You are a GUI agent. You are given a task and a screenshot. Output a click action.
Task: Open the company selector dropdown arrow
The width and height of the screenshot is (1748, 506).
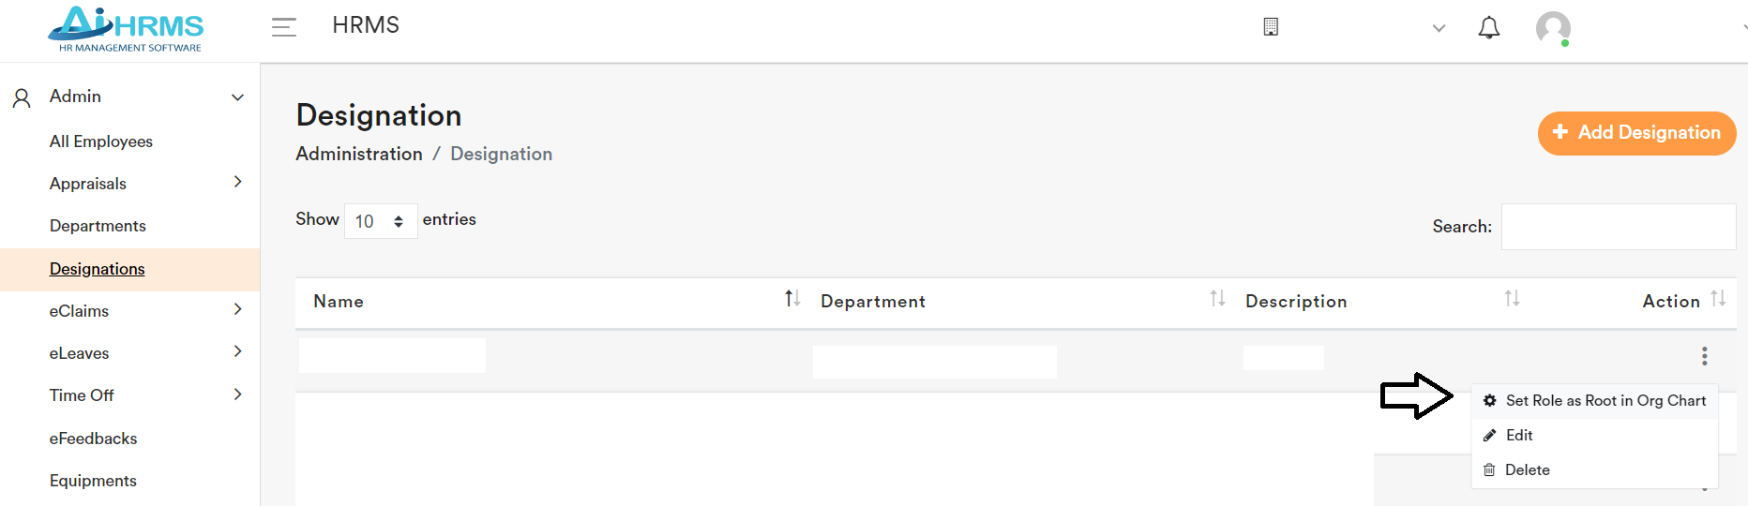[1439, 28]
